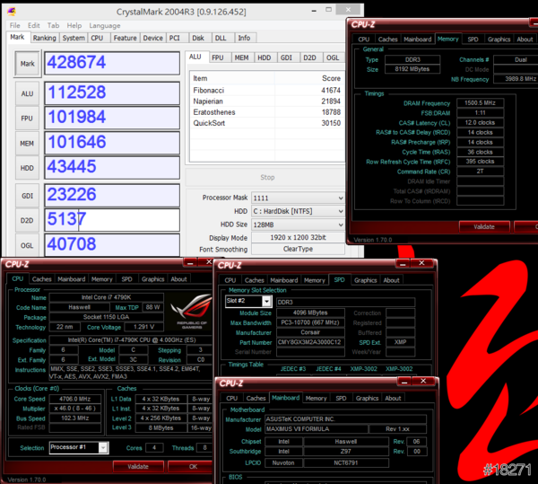Image resolution: width=538 pixels, height=484 pixels.
Task: Open the Disk tab in CrystalMark
Action: 198,38
